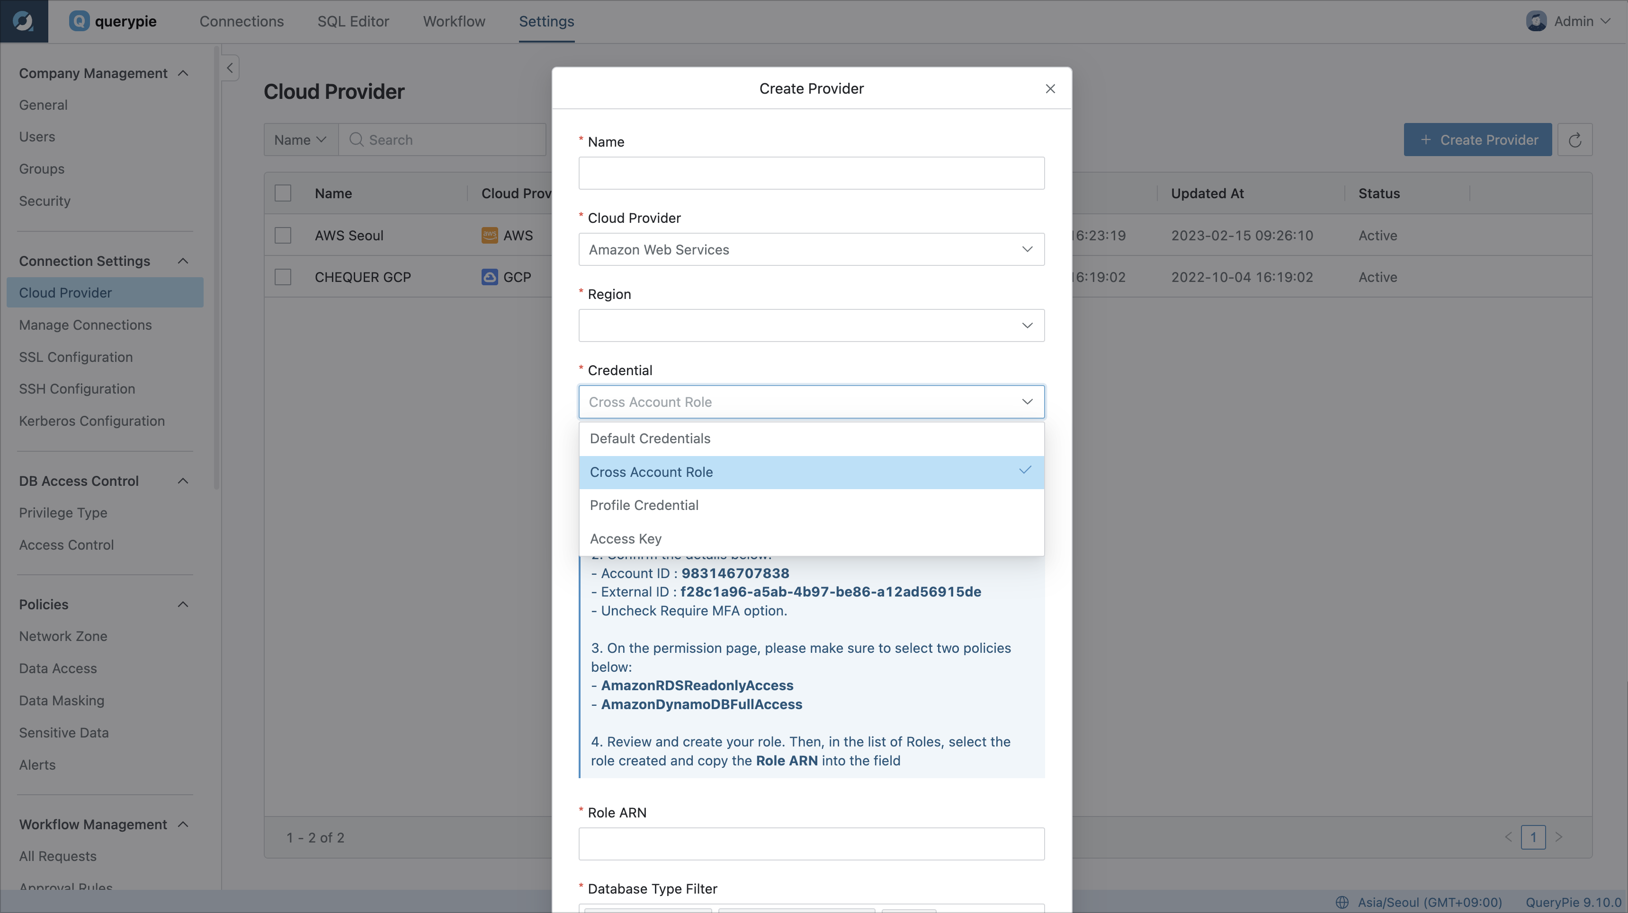
Task: Collapse the Workflow Management section
Action: (x=183, y=824)
